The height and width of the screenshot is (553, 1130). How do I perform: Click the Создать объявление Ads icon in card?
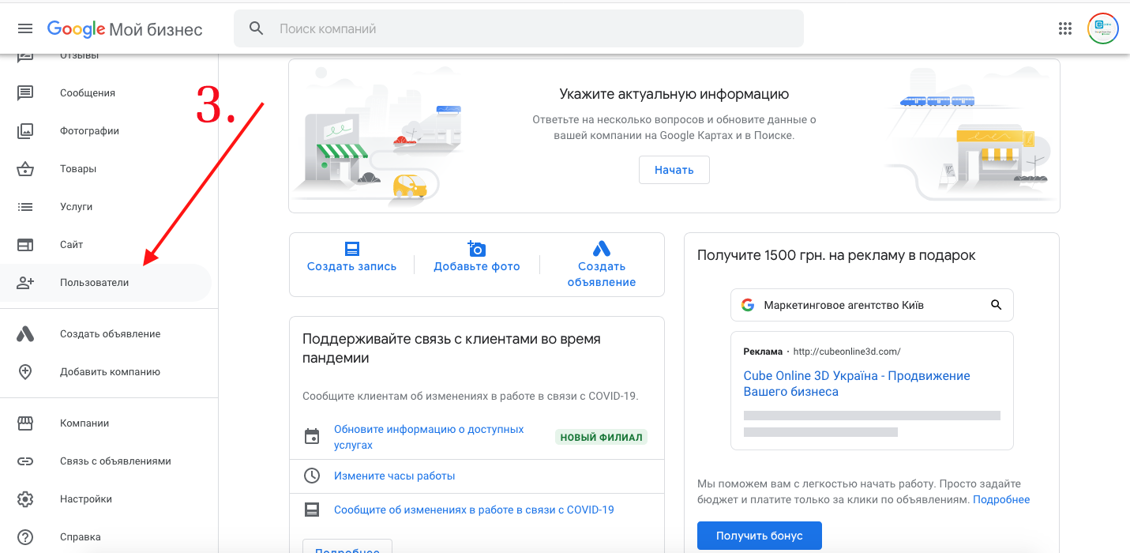pos(602,249)
